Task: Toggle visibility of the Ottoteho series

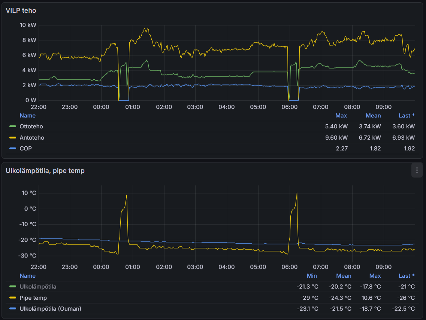Action: tap(31, 127)
